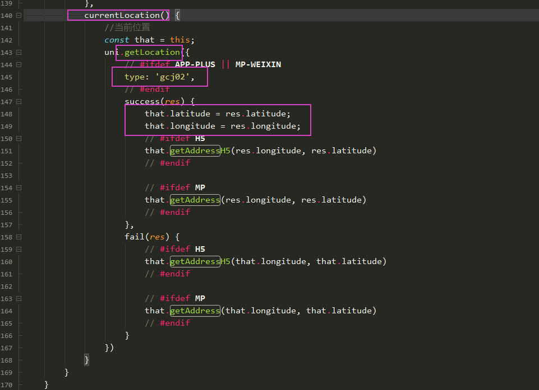
Task: Collapse the success(res) fold marker at line 147
Action: tap(19, 101)
